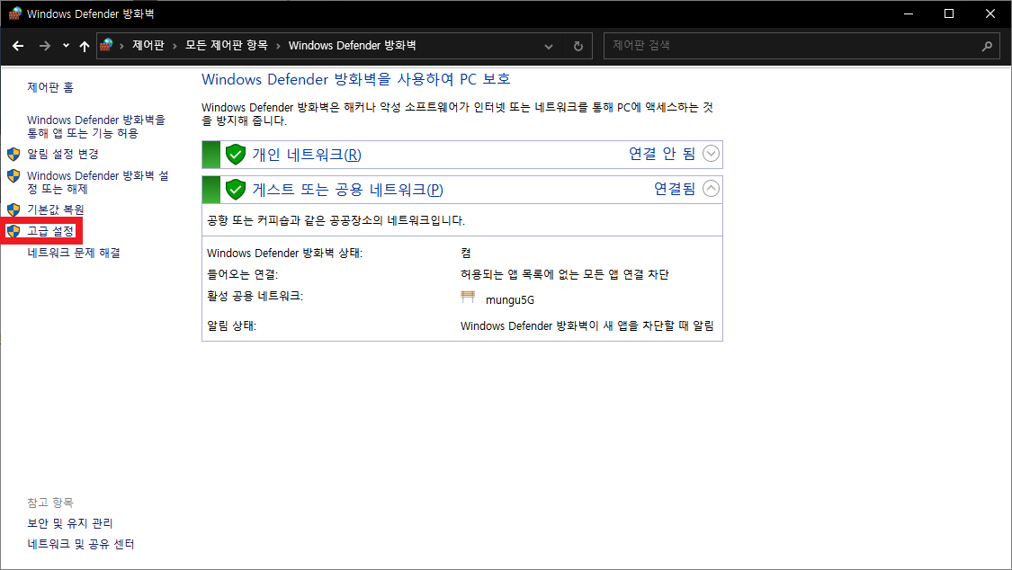Collapse the 공용 네트워크 section chevron
Image resolution: width=1012 pixels, height=570 pixels.
(711, 188)
